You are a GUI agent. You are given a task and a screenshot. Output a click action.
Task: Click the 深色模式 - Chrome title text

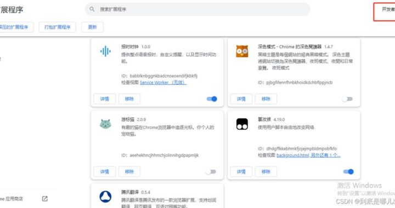[290, 47]
